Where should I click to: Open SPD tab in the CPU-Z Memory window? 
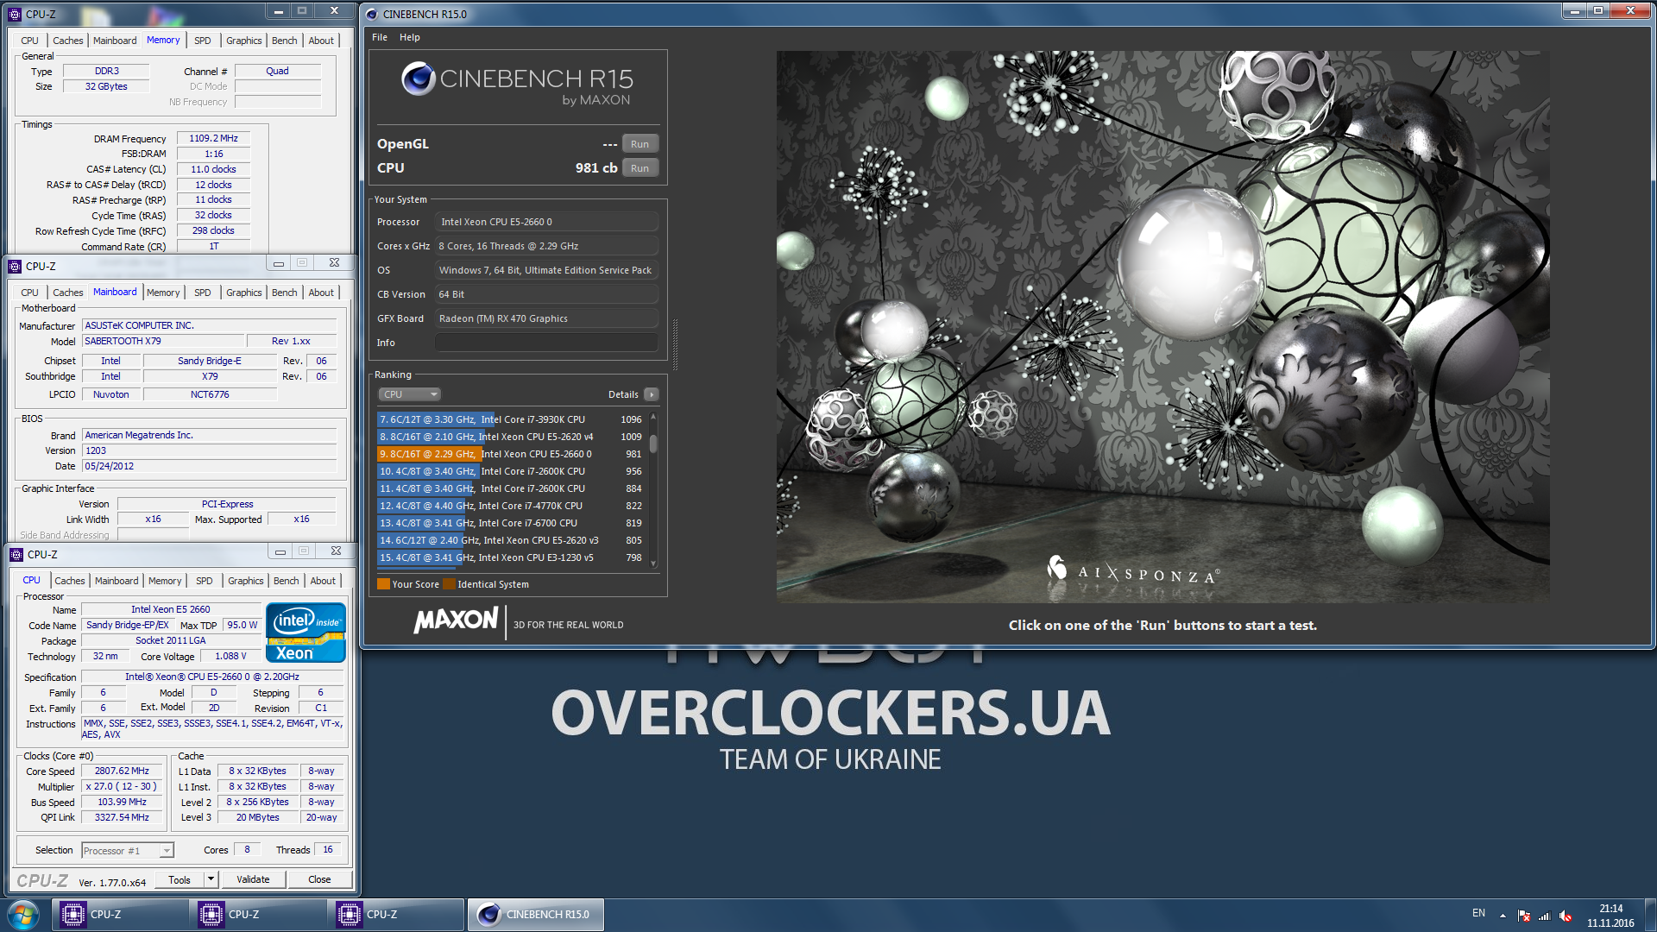click(x=203, y=41)
